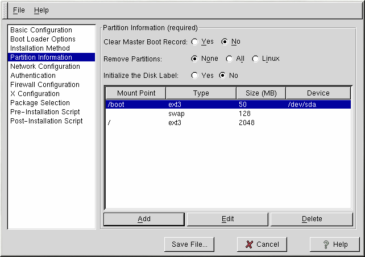Select Linux under Remove Partitions
The height and width of the screenshot is (257, 365).
click(255, 59)
